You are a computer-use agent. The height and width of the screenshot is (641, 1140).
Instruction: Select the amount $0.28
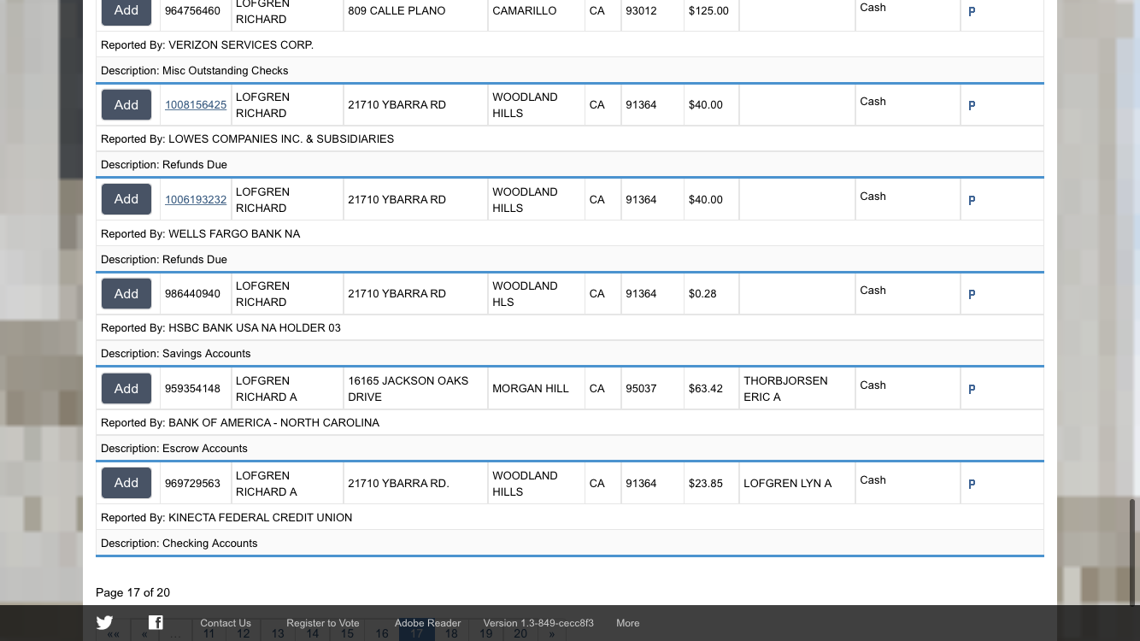coord(702,293)
